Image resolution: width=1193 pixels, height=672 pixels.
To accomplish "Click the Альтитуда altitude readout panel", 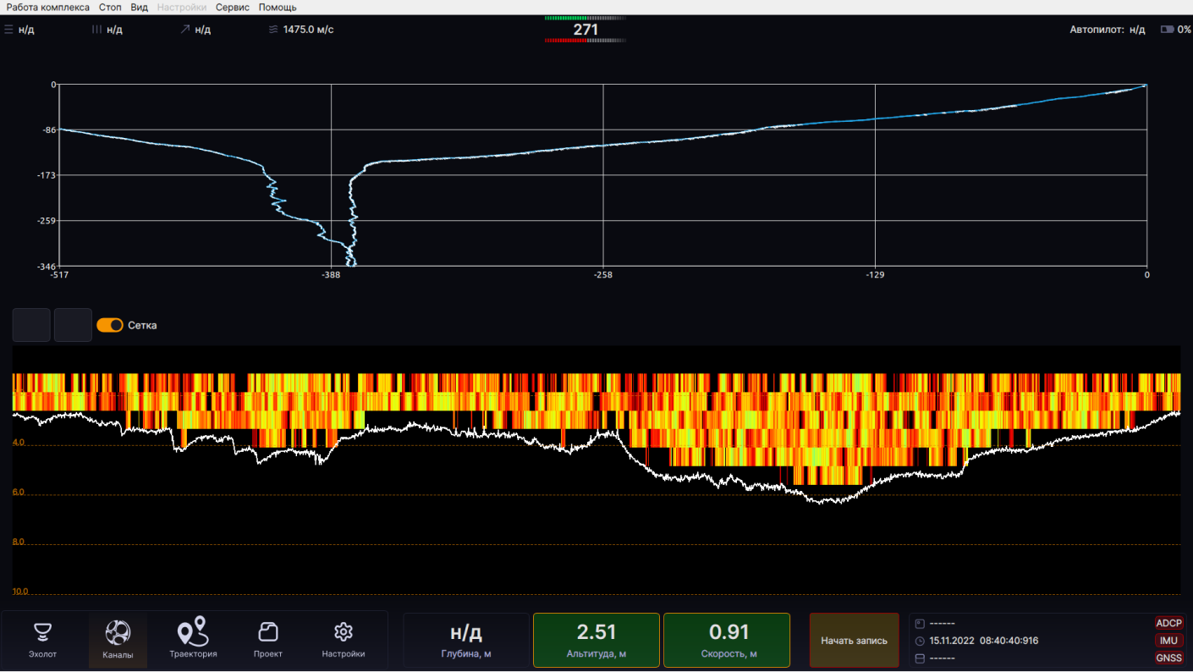I will click(x=596, y=641).
